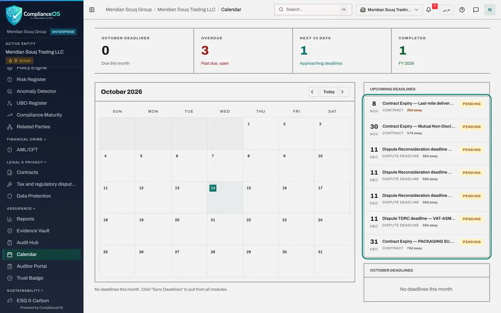Go to next month in calendar
The width and height of the screenshot is (501, 313).
click(x=344, y=92)
